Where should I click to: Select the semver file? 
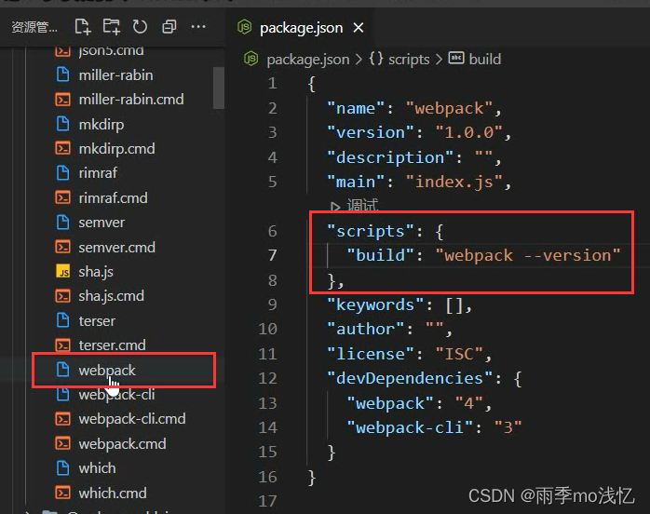(x=102, y=223)
